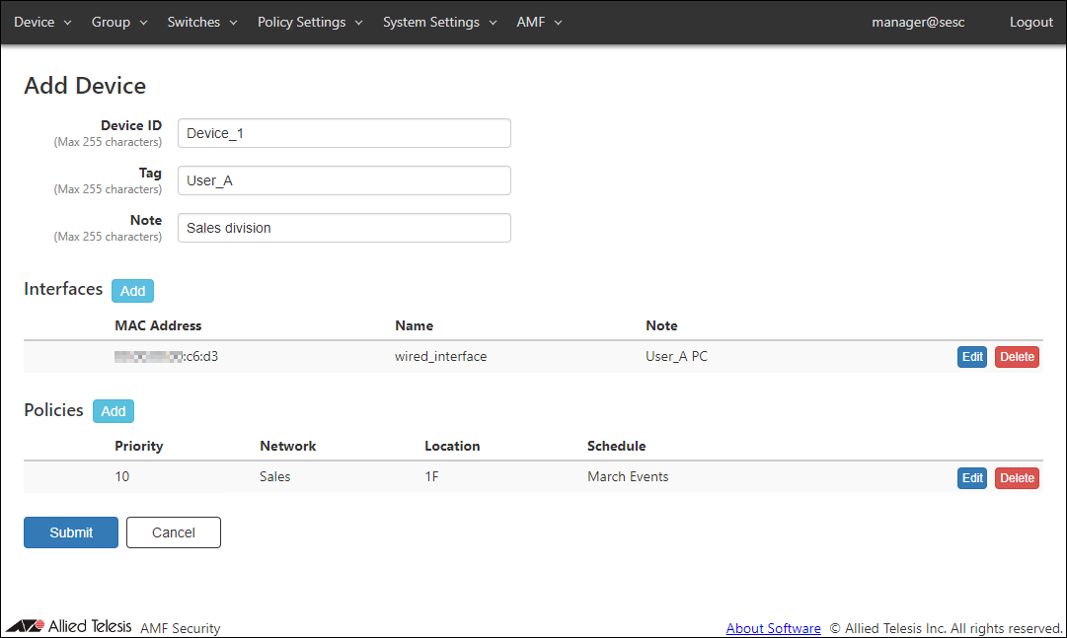Edit the wired_interface entry

[x=972, y=357]
